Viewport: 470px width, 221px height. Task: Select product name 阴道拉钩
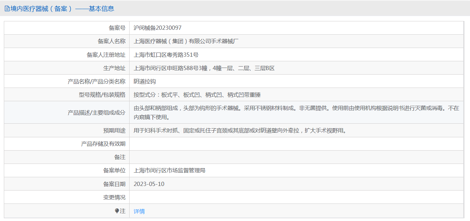(x=145, y=81)
